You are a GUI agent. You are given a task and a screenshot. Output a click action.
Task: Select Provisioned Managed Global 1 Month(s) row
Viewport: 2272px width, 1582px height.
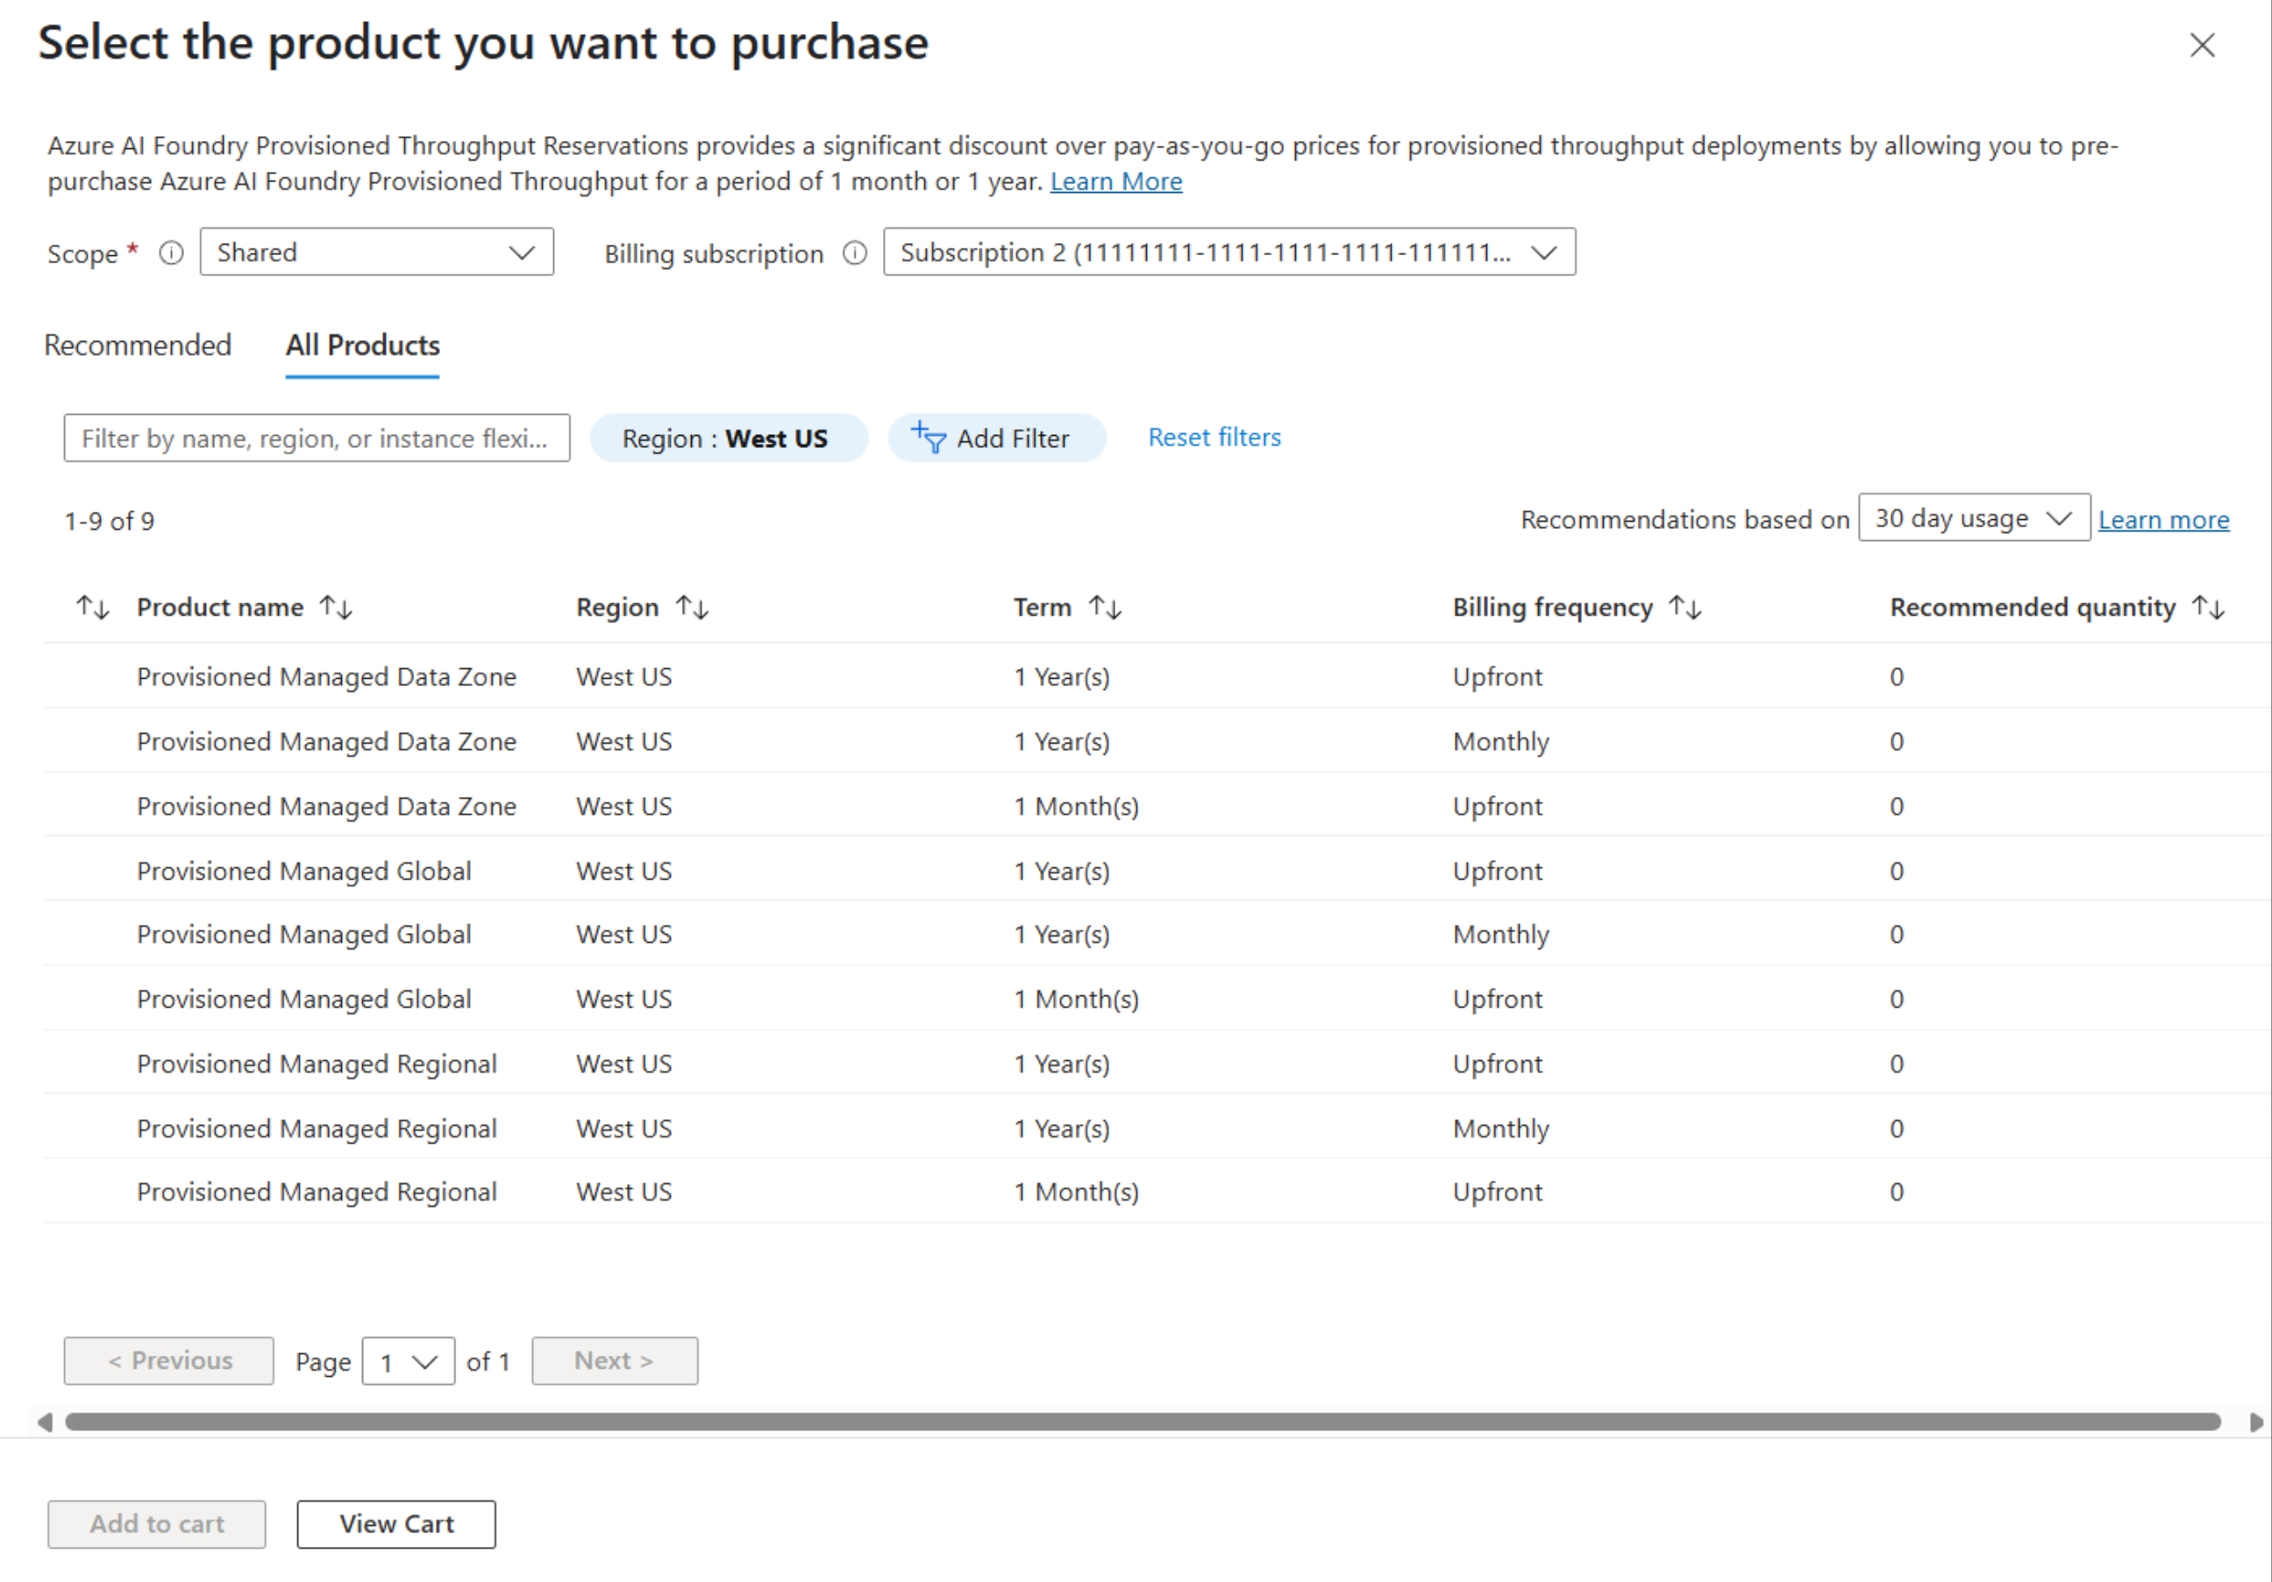coord(303,999)
